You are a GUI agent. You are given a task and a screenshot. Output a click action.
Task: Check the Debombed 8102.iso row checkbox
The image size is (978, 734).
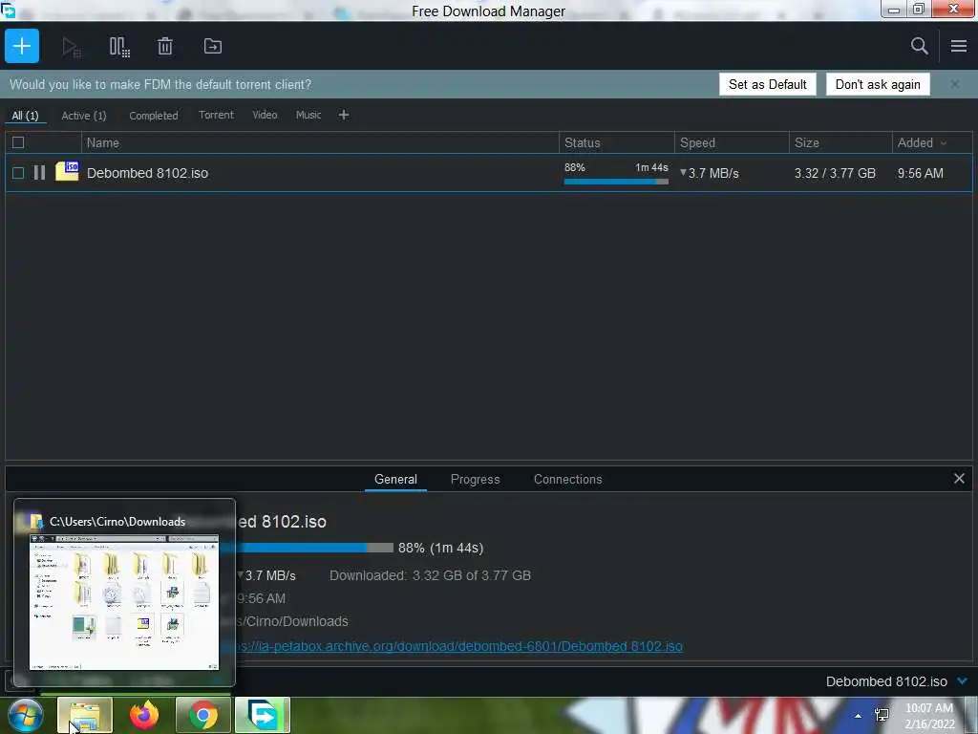(x=18, y=173)
